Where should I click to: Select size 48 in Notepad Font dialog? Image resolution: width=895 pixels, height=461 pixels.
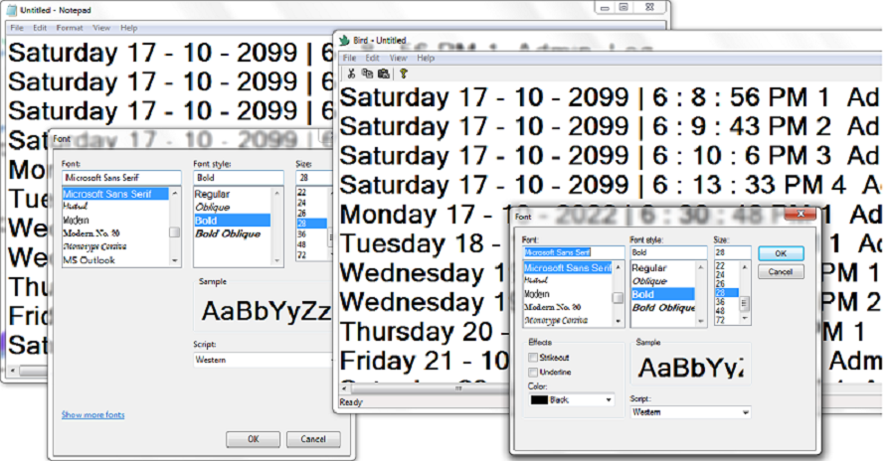coord(301,244)
